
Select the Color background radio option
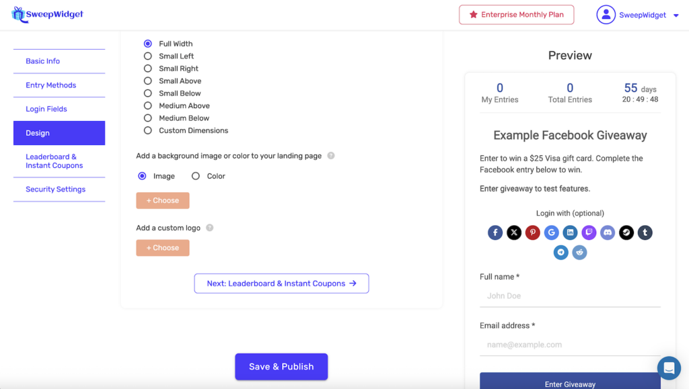tap(196, 176)
